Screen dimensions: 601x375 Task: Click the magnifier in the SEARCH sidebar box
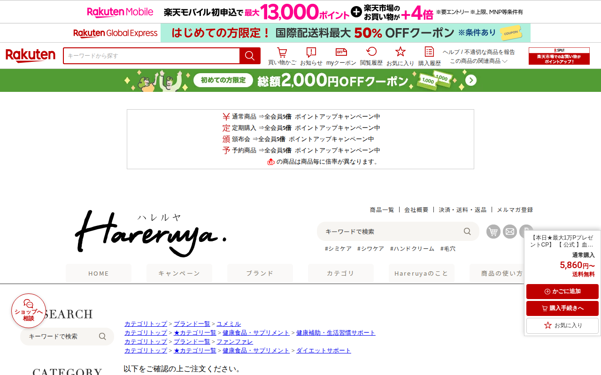pyautogui.click(x=102, y=336)
